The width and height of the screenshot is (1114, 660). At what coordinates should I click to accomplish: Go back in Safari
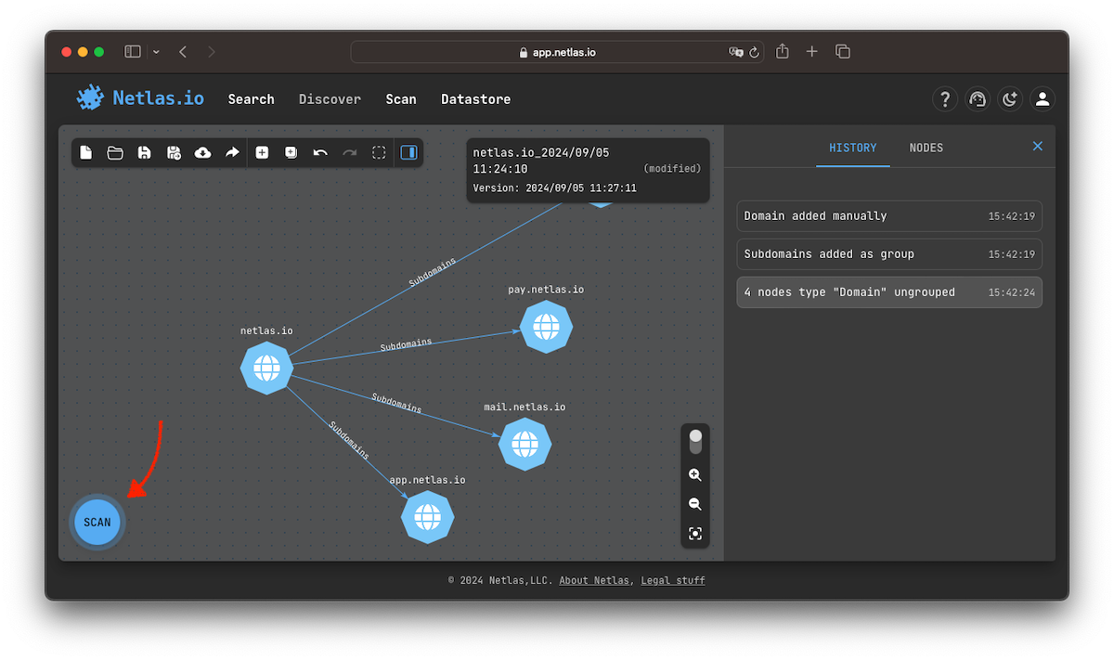[x=183, y=52]
